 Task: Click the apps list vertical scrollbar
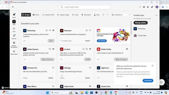(131, 28)
